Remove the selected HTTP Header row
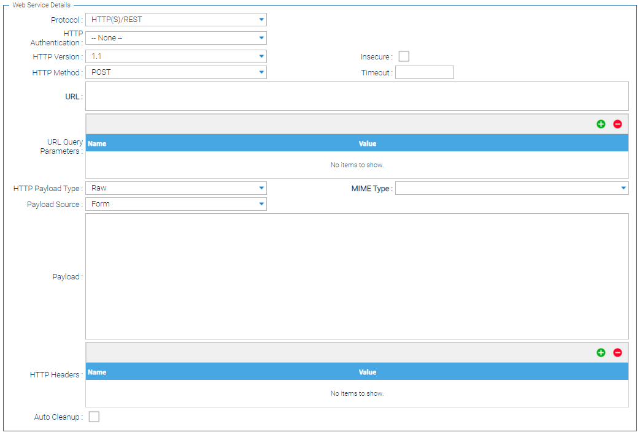Image resolution: width=640 pixels, height=435 pixels. (x=617, y=352)
